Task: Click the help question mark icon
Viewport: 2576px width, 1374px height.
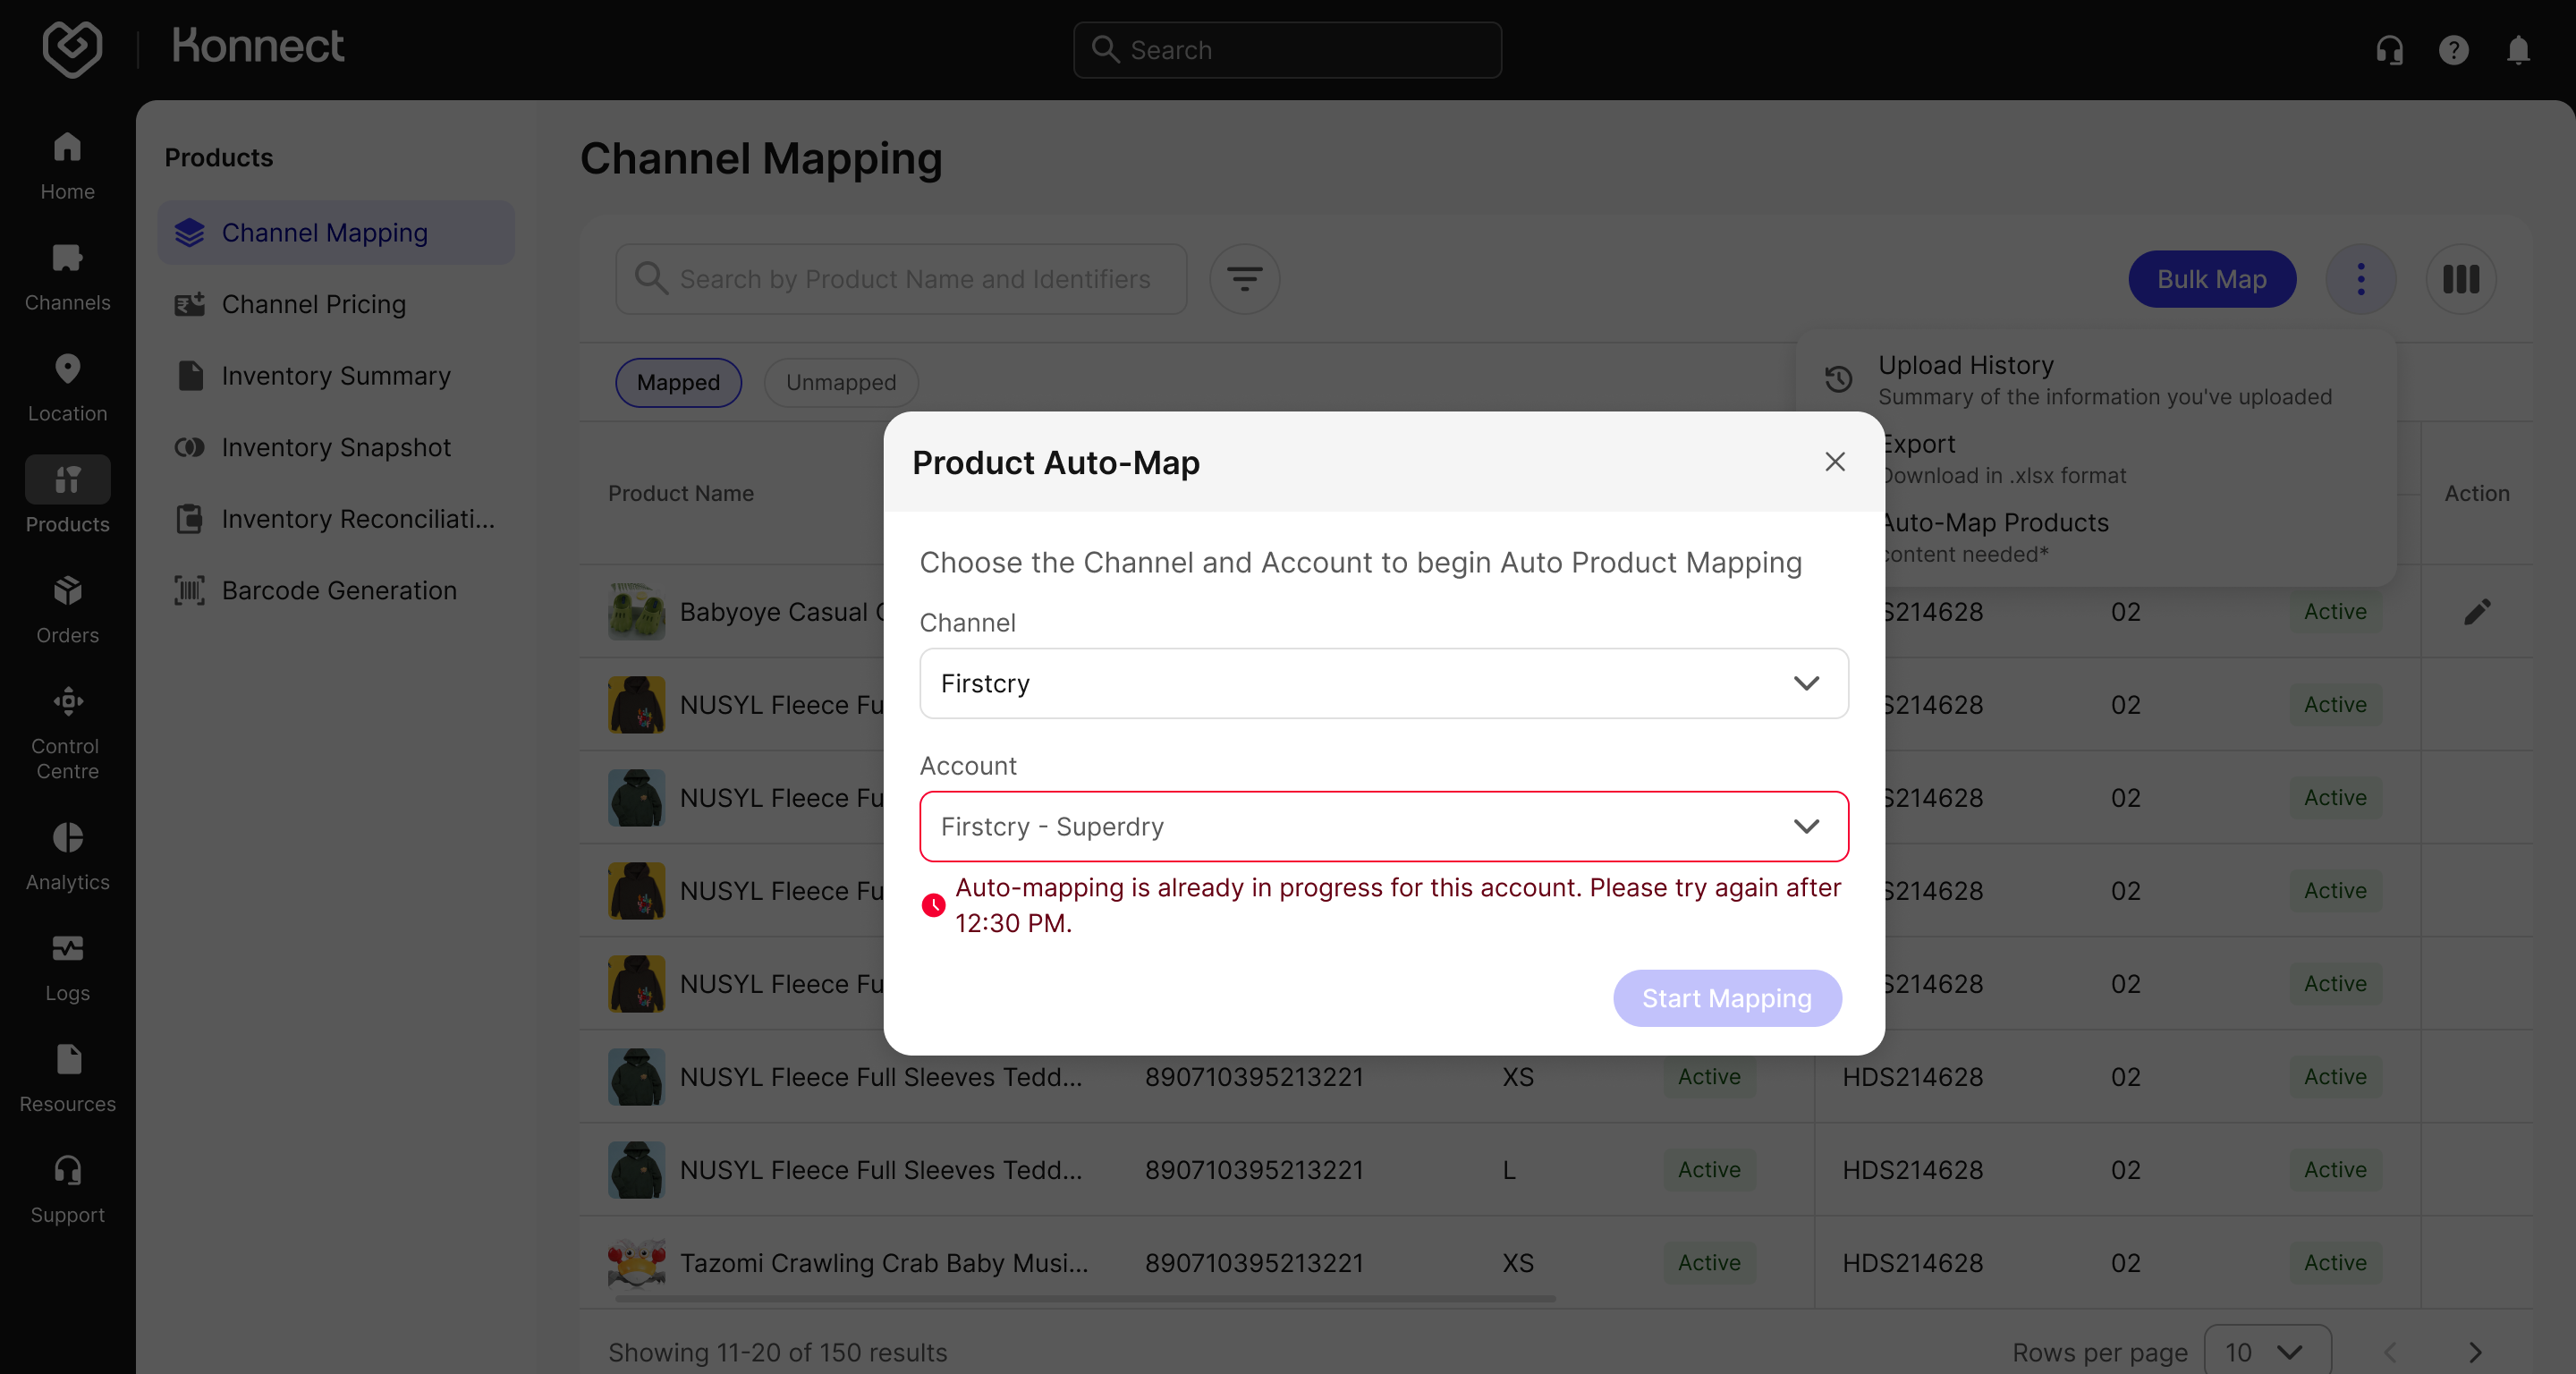Action: (x=2453, y=49)
